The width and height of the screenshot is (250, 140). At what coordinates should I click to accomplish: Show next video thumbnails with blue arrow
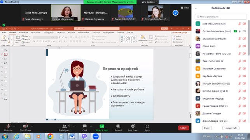(175, 13)
